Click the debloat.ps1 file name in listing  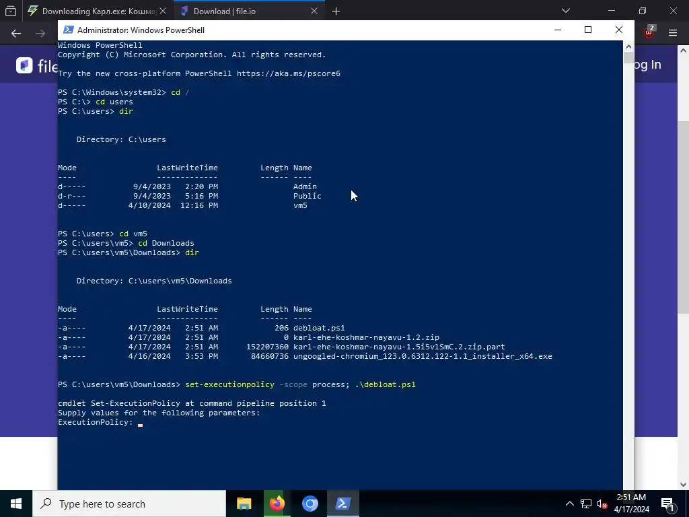pos(319,328)
